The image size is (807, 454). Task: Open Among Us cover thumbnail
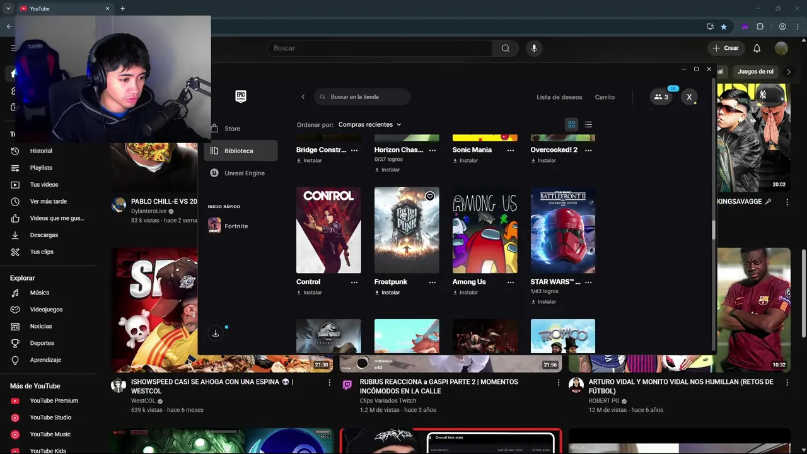[x=485, y=230]
